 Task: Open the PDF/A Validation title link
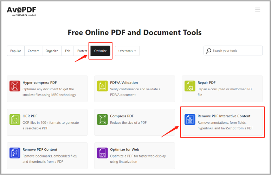(x=124, y=83)
